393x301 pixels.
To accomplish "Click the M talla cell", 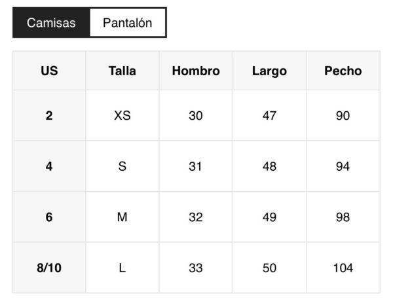I will [122, 217].
